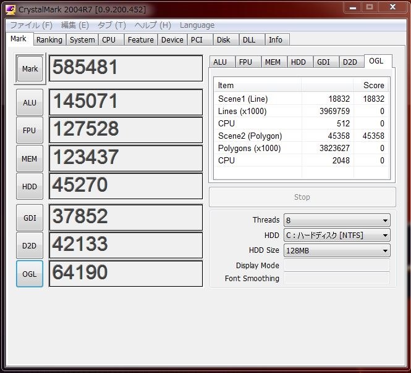Click the Stop button
The image size is (411, 373).
tap(302, 197)
